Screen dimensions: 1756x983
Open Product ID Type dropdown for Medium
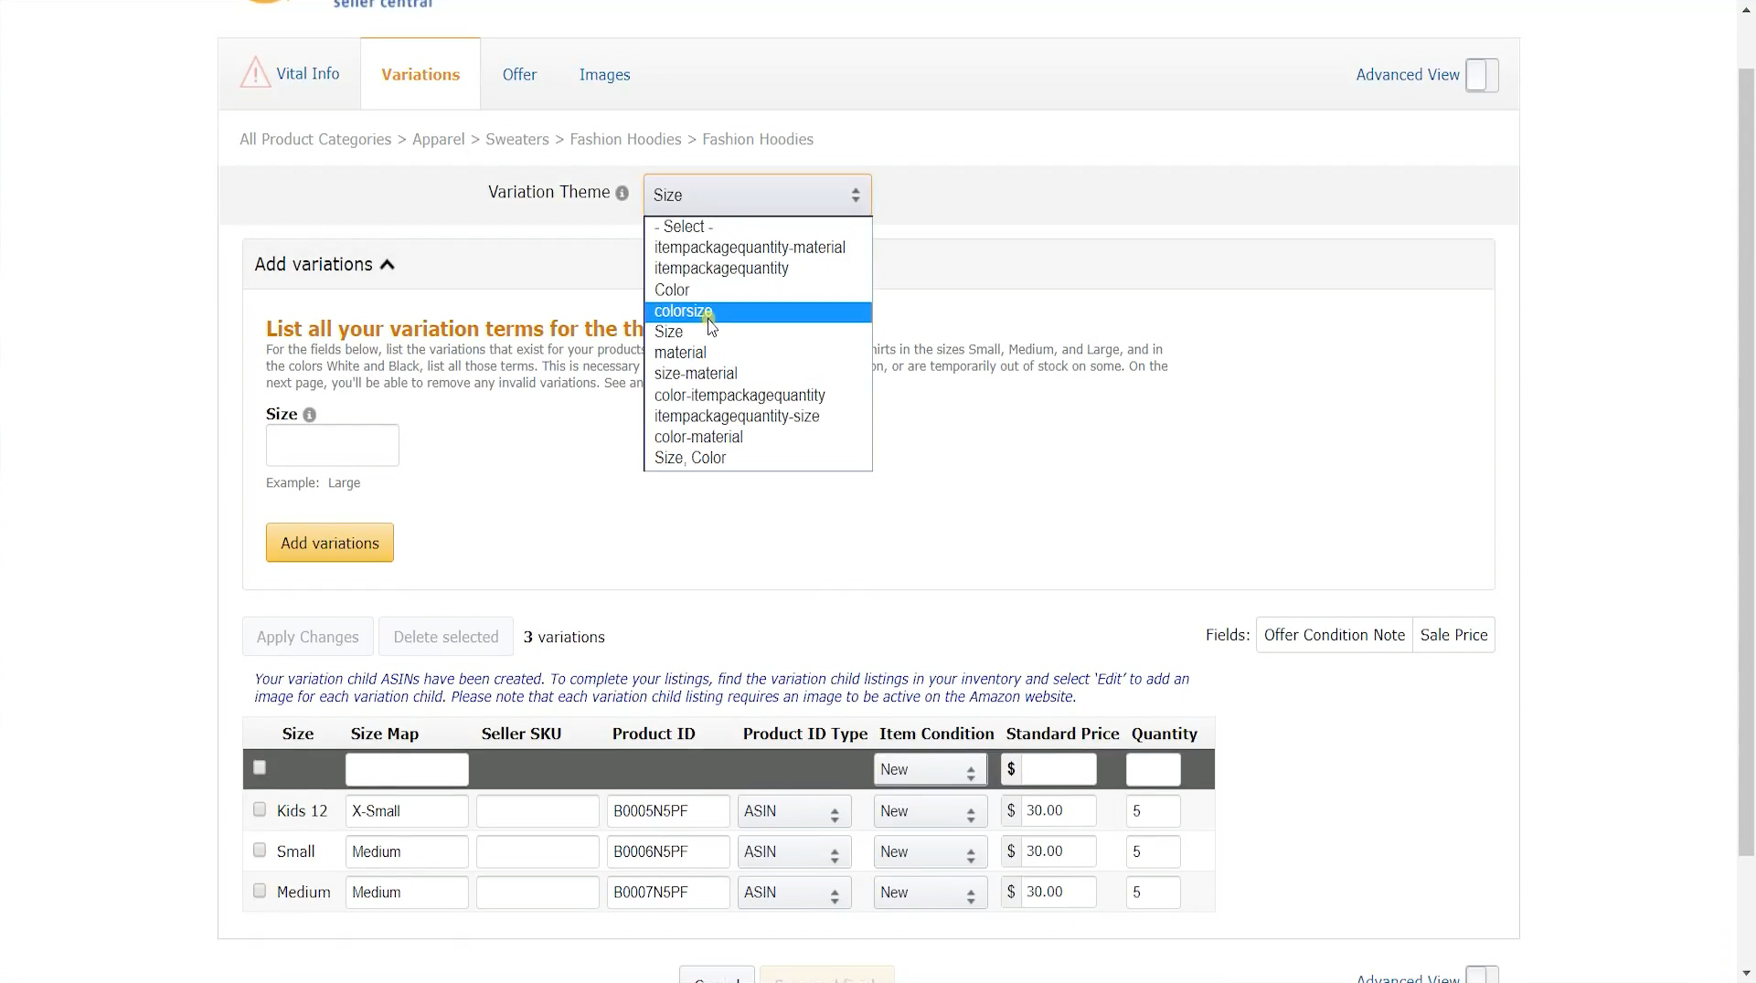coord(793,893)
